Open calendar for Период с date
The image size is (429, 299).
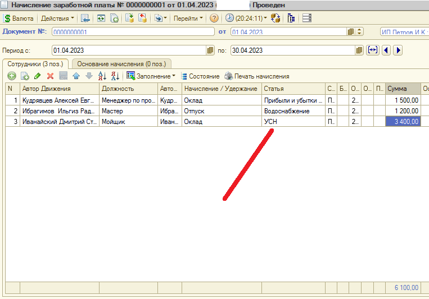pyautogui.click(x=211, y=50)
